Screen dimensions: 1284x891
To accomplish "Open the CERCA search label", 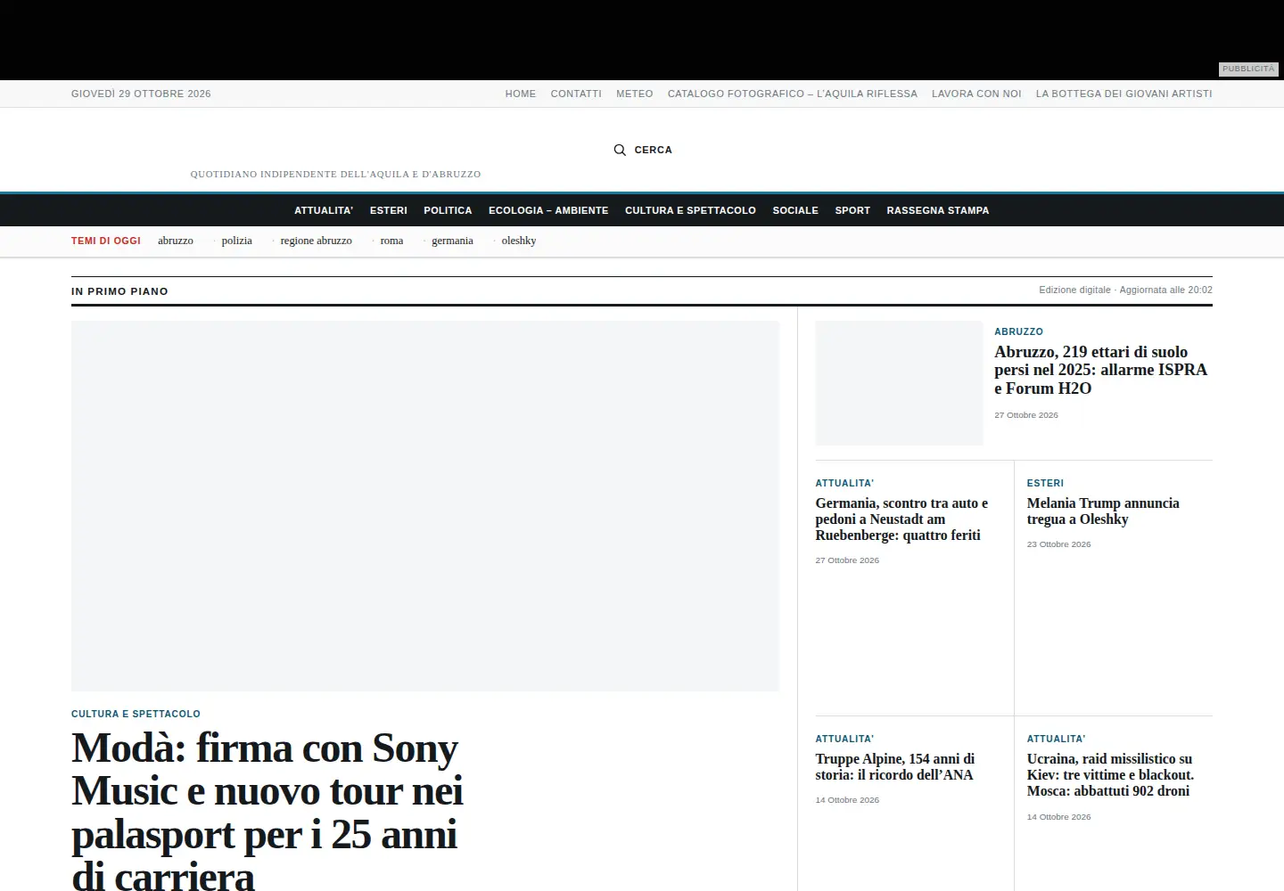I will pos(653,150).
